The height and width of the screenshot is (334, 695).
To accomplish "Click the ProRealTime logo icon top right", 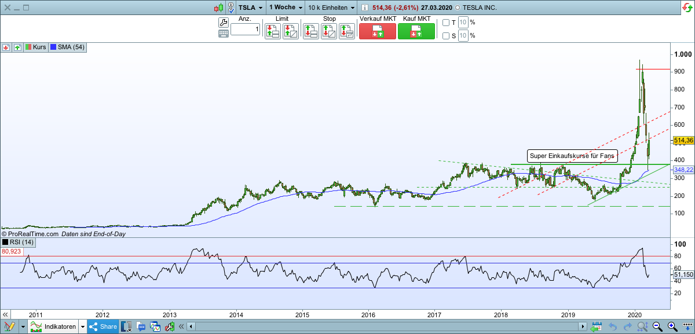I will tap(687, 7).
